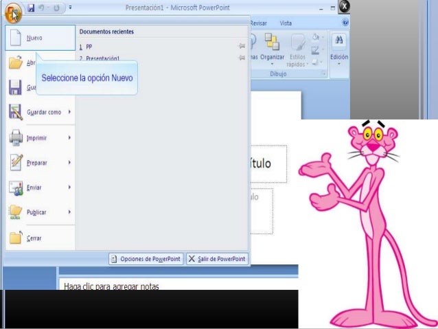Click the floppy disk Guardar icon
Image resolution: width=438 pixels, height=329 pixels.
[x=15, y=87]
